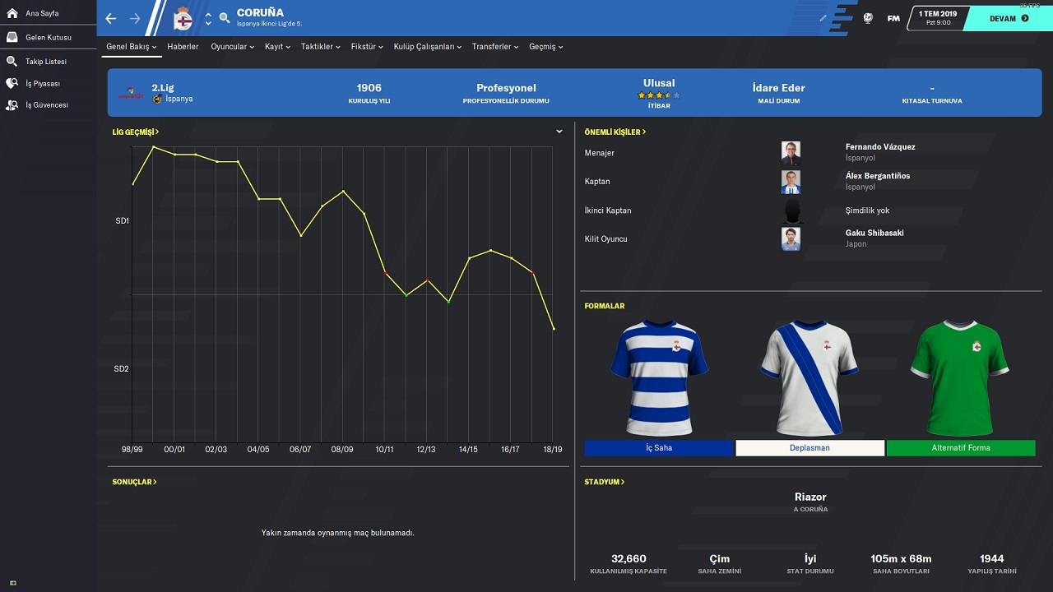Viewport: 1053px width, 592px height.
Task: Open the world globe icon
Action: 868,18
